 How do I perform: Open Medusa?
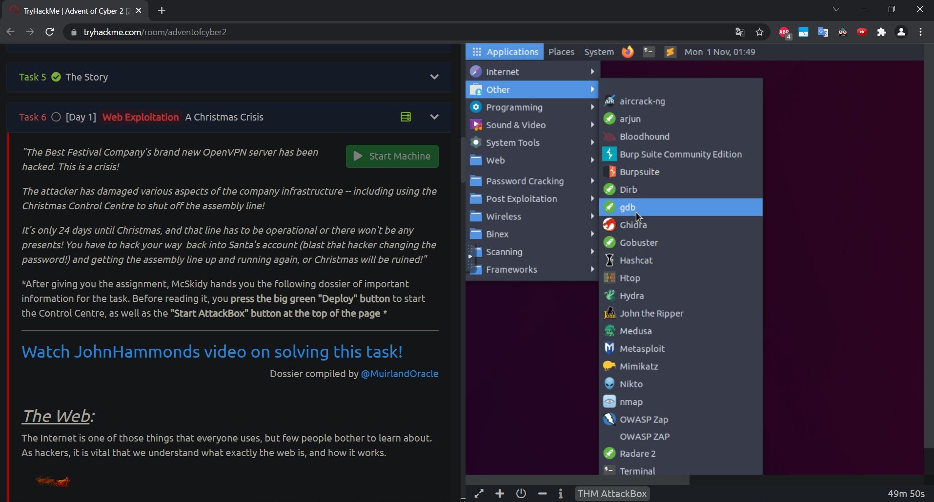[681, 331]
